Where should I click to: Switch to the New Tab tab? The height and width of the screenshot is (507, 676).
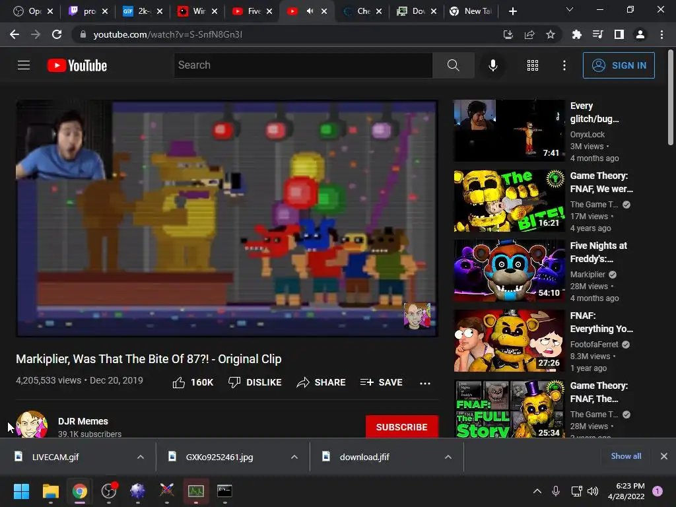[471, 11]
